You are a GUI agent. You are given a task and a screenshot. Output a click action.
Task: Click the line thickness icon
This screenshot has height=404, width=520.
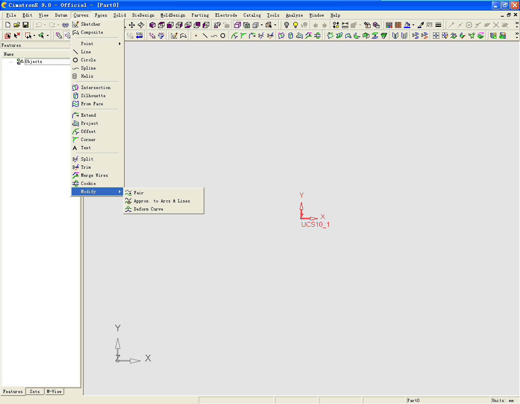coord(438,25)
